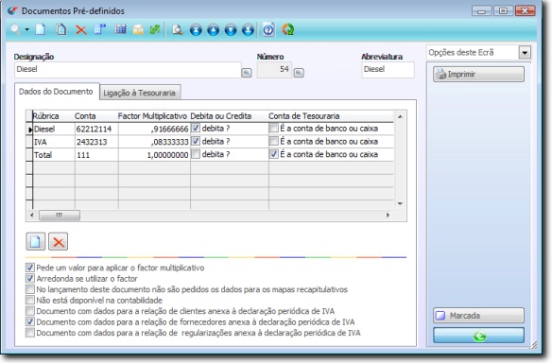Click Conta de Tesouraria column header

point(331,116)
